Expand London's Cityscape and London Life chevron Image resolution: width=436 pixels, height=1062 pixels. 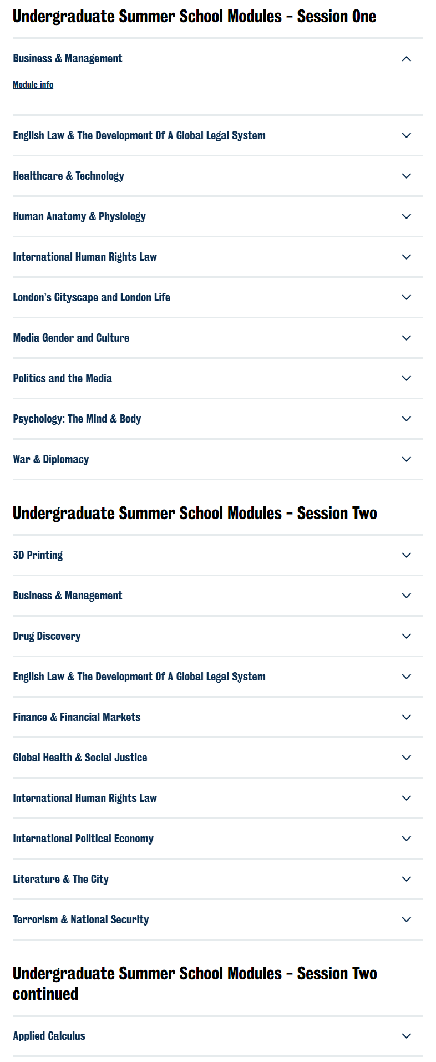(406, 297)
